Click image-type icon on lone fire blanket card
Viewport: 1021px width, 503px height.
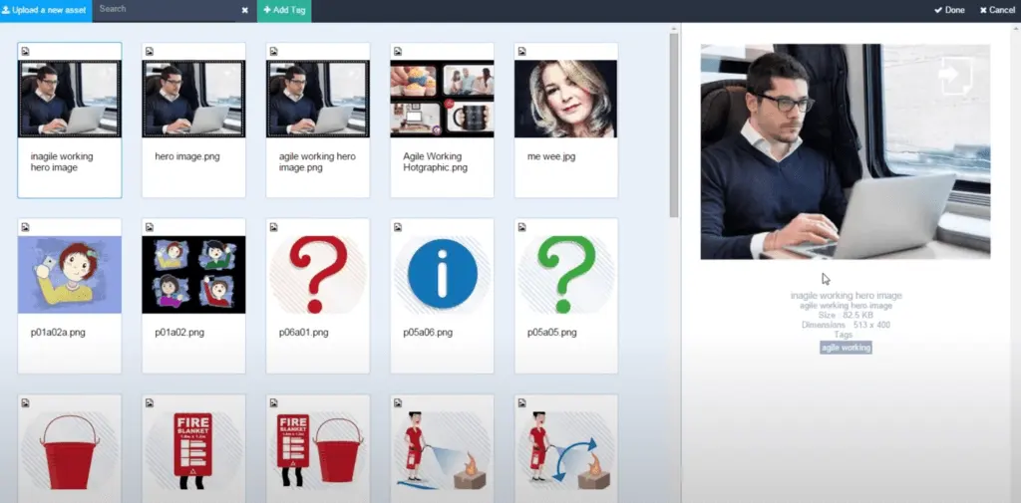pyautogui.click(x=150, y=402)
